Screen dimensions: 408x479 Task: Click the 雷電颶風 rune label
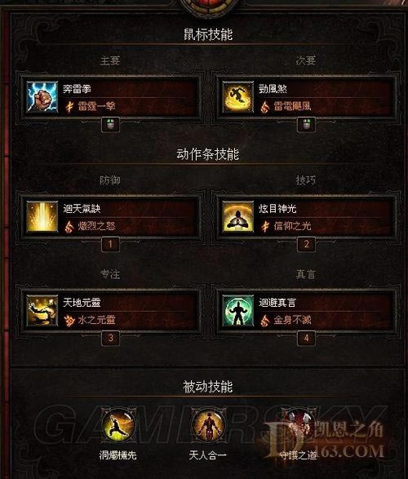click(x=292, y=106)
